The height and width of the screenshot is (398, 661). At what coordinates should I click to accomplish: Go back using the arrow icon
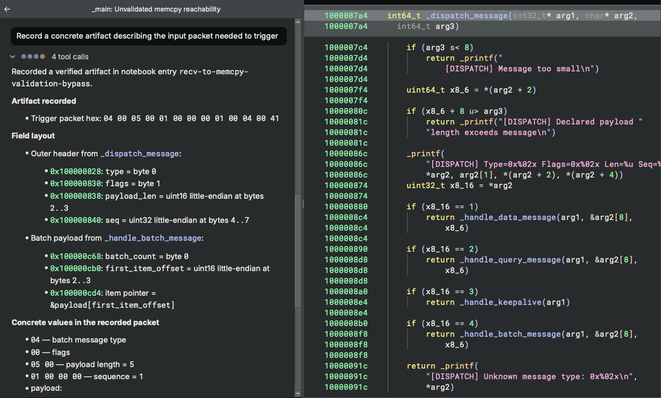click(7, 9)
